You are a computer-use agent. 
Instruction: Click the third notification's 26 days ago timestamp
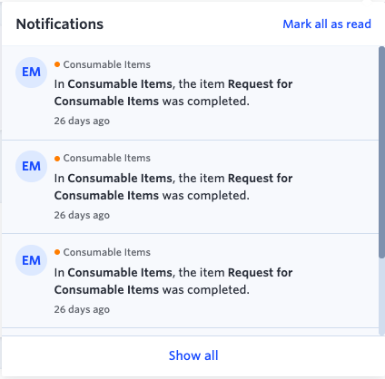point(82,309)
